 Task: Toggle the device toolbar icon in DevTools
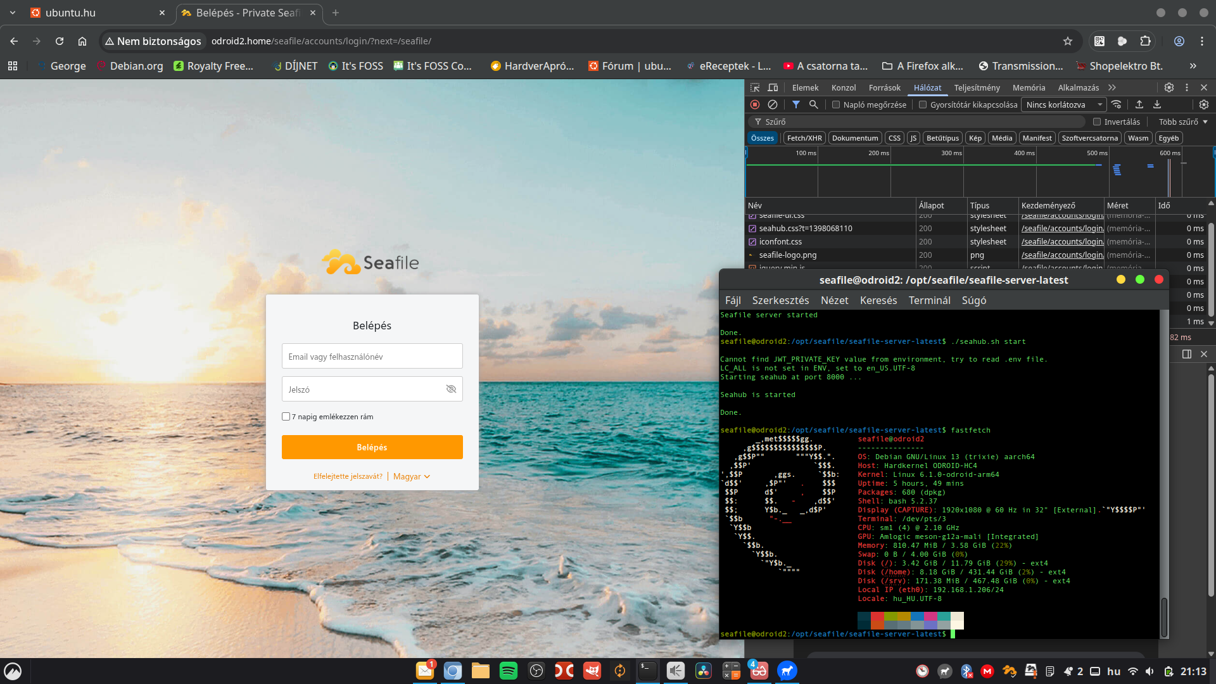[773, 87]
